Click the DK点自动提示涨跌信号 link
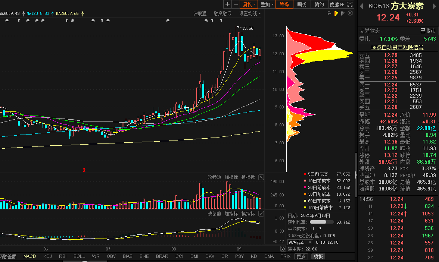The image size is (439, 262). (397, 47)
